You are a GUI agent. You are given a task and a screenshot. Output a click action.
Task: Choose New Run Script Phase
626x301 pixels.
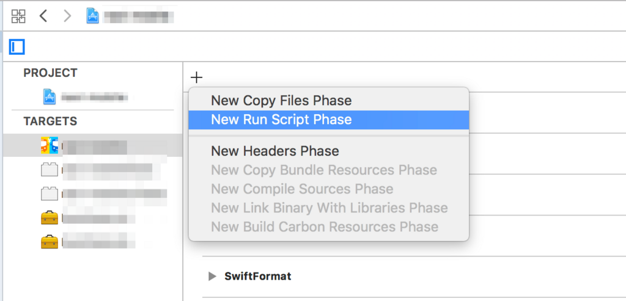281,120
